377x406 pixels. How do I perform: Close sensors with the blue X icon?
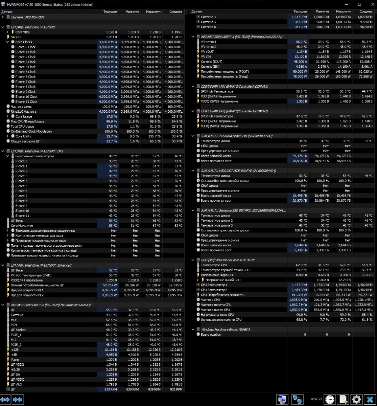click(x=370, y=399)
